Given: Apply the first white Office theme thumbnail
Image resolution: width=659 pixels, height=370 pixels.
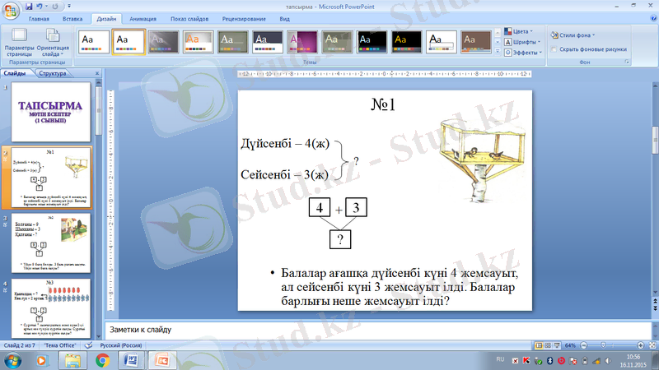Looking at the screenshot, I should click(94, 42).
